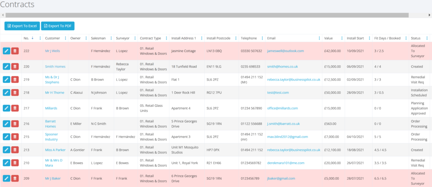Sort by Contract Type column header
This screenshot has height=187, width=432.
150,38
